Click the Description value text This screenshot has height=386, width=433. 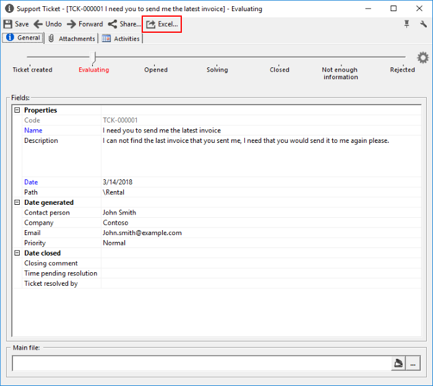click(246, 140)
